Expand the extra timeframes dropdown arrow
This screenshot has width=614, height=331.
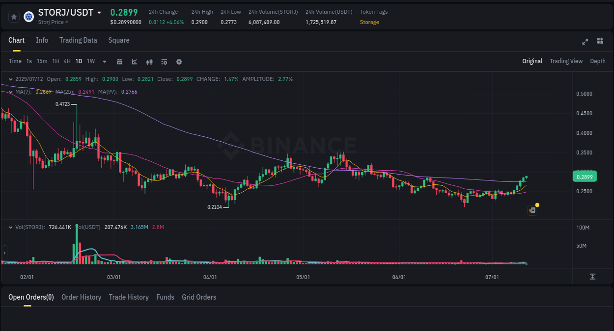[104, 61]
